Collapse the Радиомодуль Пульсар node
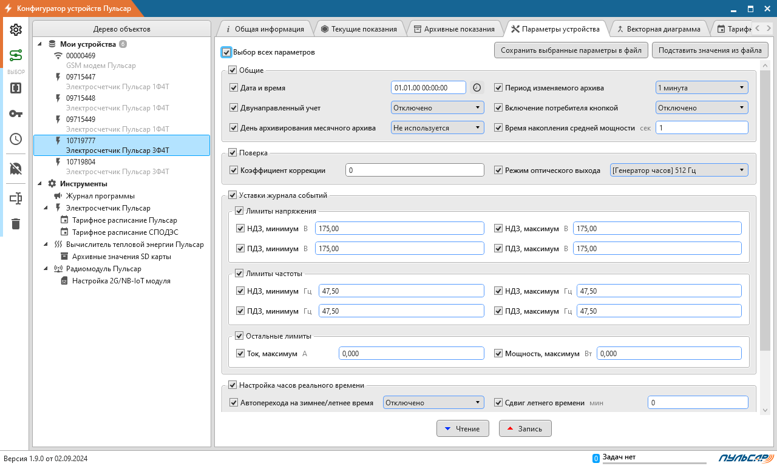 (46, 269)
